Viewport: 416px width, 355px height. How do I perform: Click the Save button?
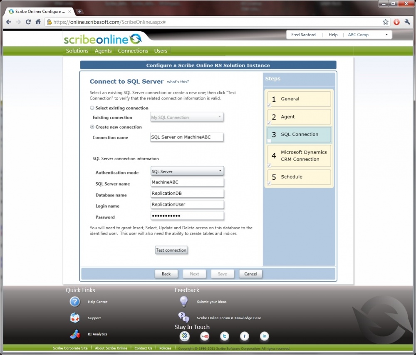pos(222,274)
